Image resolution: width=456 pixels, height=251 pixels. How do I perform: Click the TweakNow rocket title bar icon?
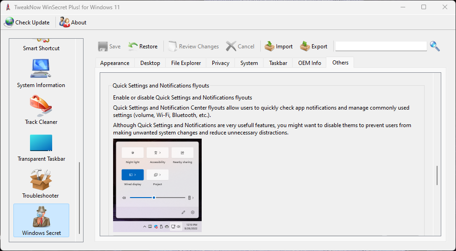click(8, 7)
